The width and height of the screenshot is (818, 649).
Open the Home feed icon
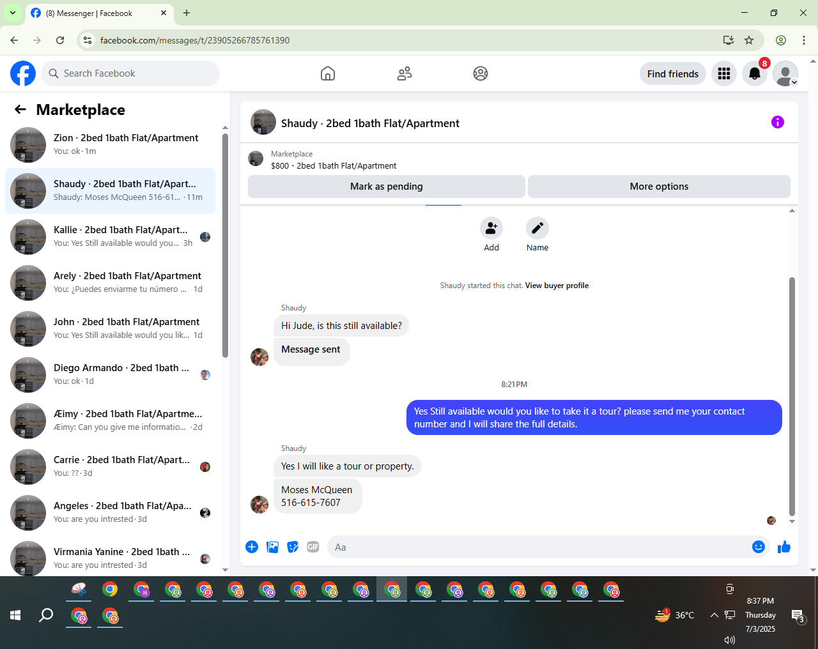[x=328, y=73]
